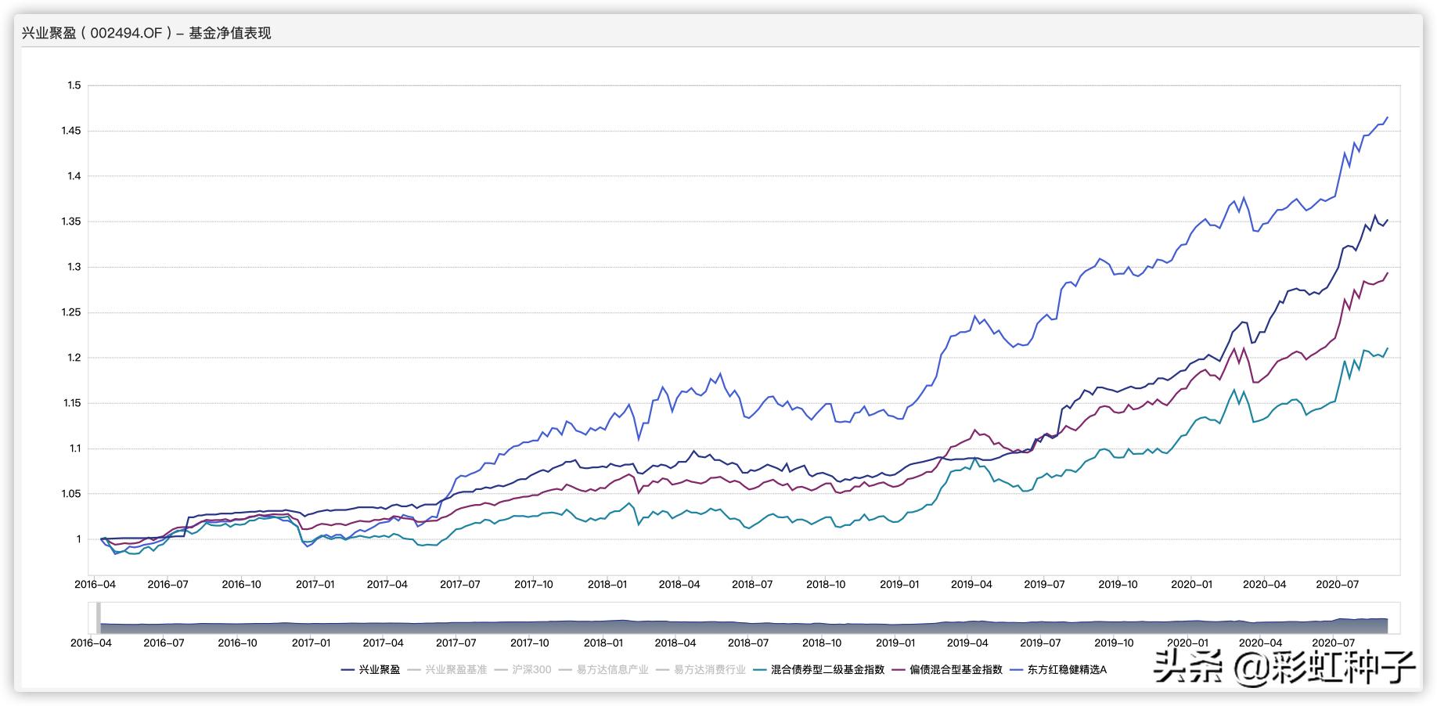Enable the 兴业聚盈基准 series in legend
Screen dimensions: 1437x706
coord(456,670)
